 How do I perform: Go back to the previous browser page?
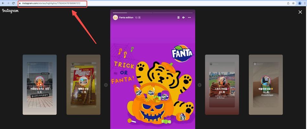[3, 3]
